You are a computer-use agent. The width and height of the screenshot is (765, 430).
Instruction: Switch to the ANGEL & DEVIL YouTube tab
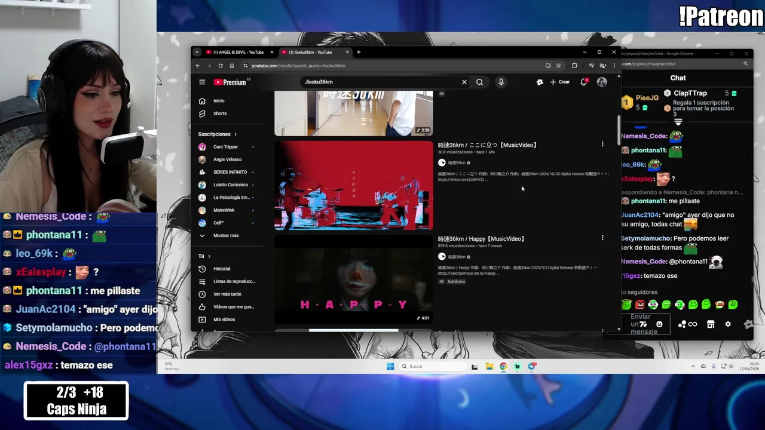[x=238, y=52]
